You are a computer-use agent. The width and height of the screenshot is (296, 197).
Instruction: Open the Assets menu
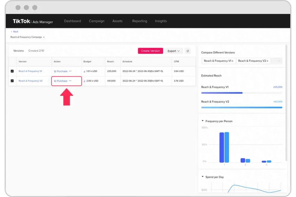pos(117,21)
